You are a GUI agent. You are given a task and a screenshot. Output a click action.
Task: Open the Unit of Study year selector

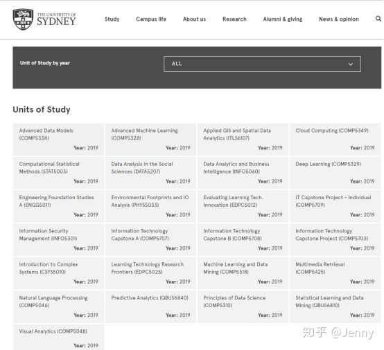pyautogui.click(x=262, y=64)
